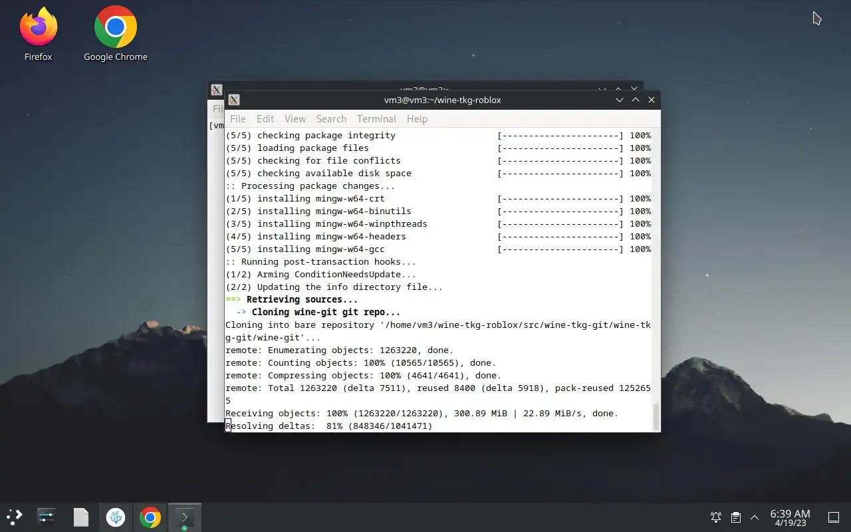The height and width of the screenshot is (532, 851).
Task: Click the terminal scrollbar handle
Action: click(657, 416)
